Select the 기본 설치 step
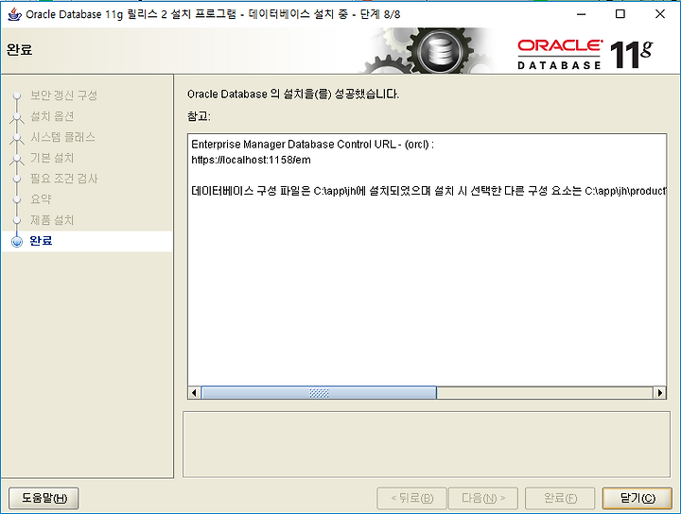Image resolution: width=681 pixels, height=514 pixels. 52,158
